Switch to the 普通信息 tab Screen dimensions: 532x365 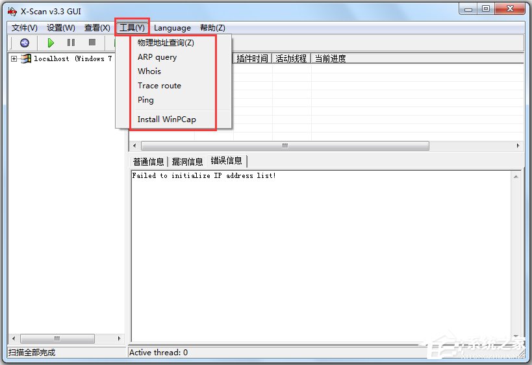[x=149, y=162]
